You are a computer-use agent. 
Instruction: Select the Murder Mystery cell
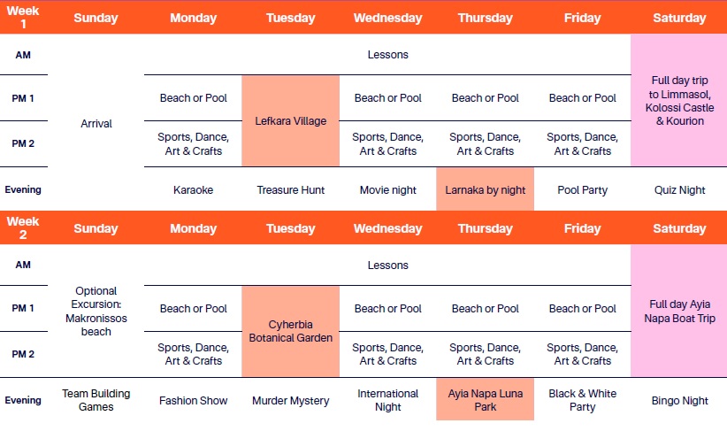pyautogui.click(x=290, y=400)
